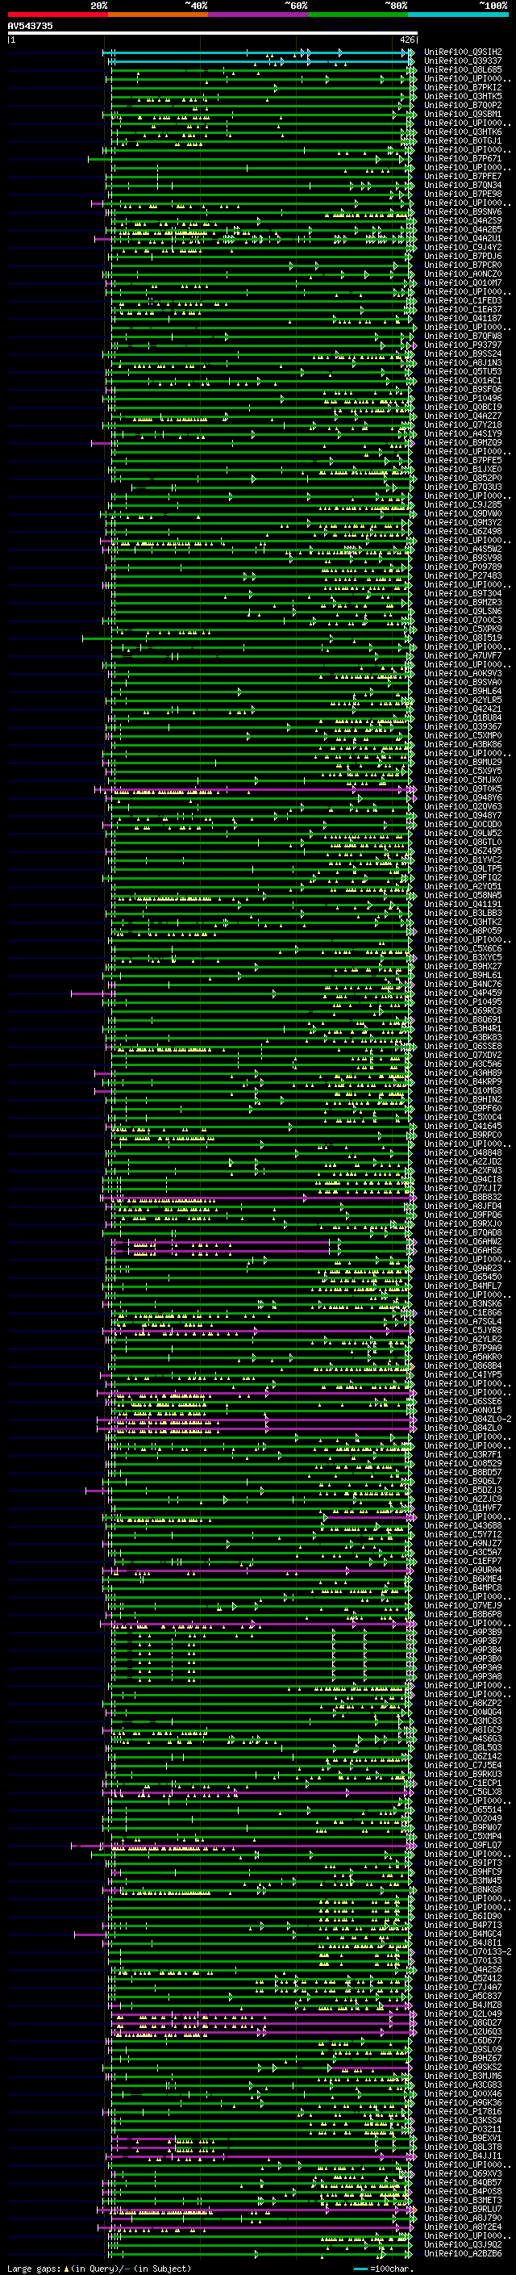This screenshot has height=2275, width=516.
Task: Open hit UniRef100_B9SNV6
Action: point(463,212)
